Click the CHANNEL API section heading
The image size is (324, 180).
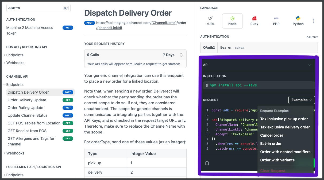(17, 77)
